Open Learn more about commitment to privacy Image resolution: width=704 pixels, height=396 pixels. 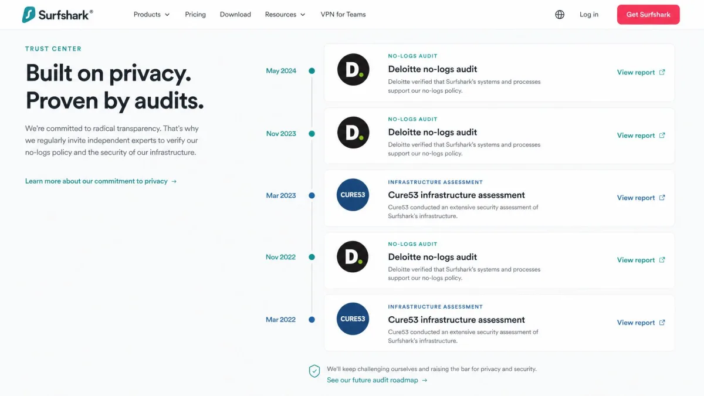(x=101, y=181)
